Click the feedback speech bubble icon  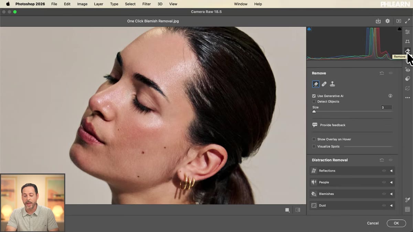coord(315,125)
